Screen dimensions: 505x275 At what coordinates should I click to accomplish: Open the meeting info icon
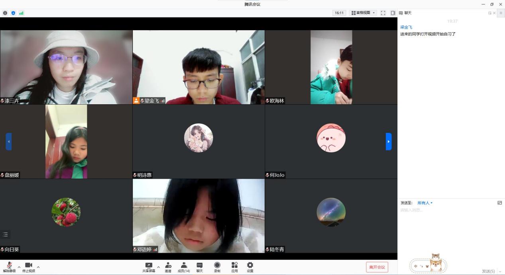tap(5, 13)
